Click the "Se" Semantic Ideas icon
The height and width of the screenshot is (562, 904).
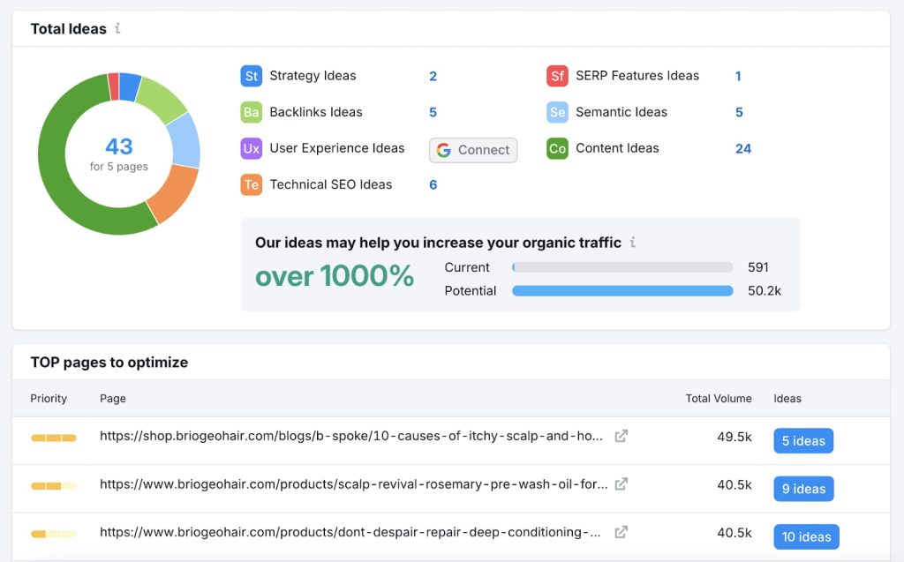558,112
